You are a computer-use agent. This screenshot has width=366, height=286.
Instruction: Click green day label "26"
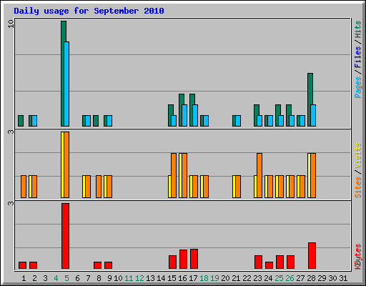(x=290, y=278)
